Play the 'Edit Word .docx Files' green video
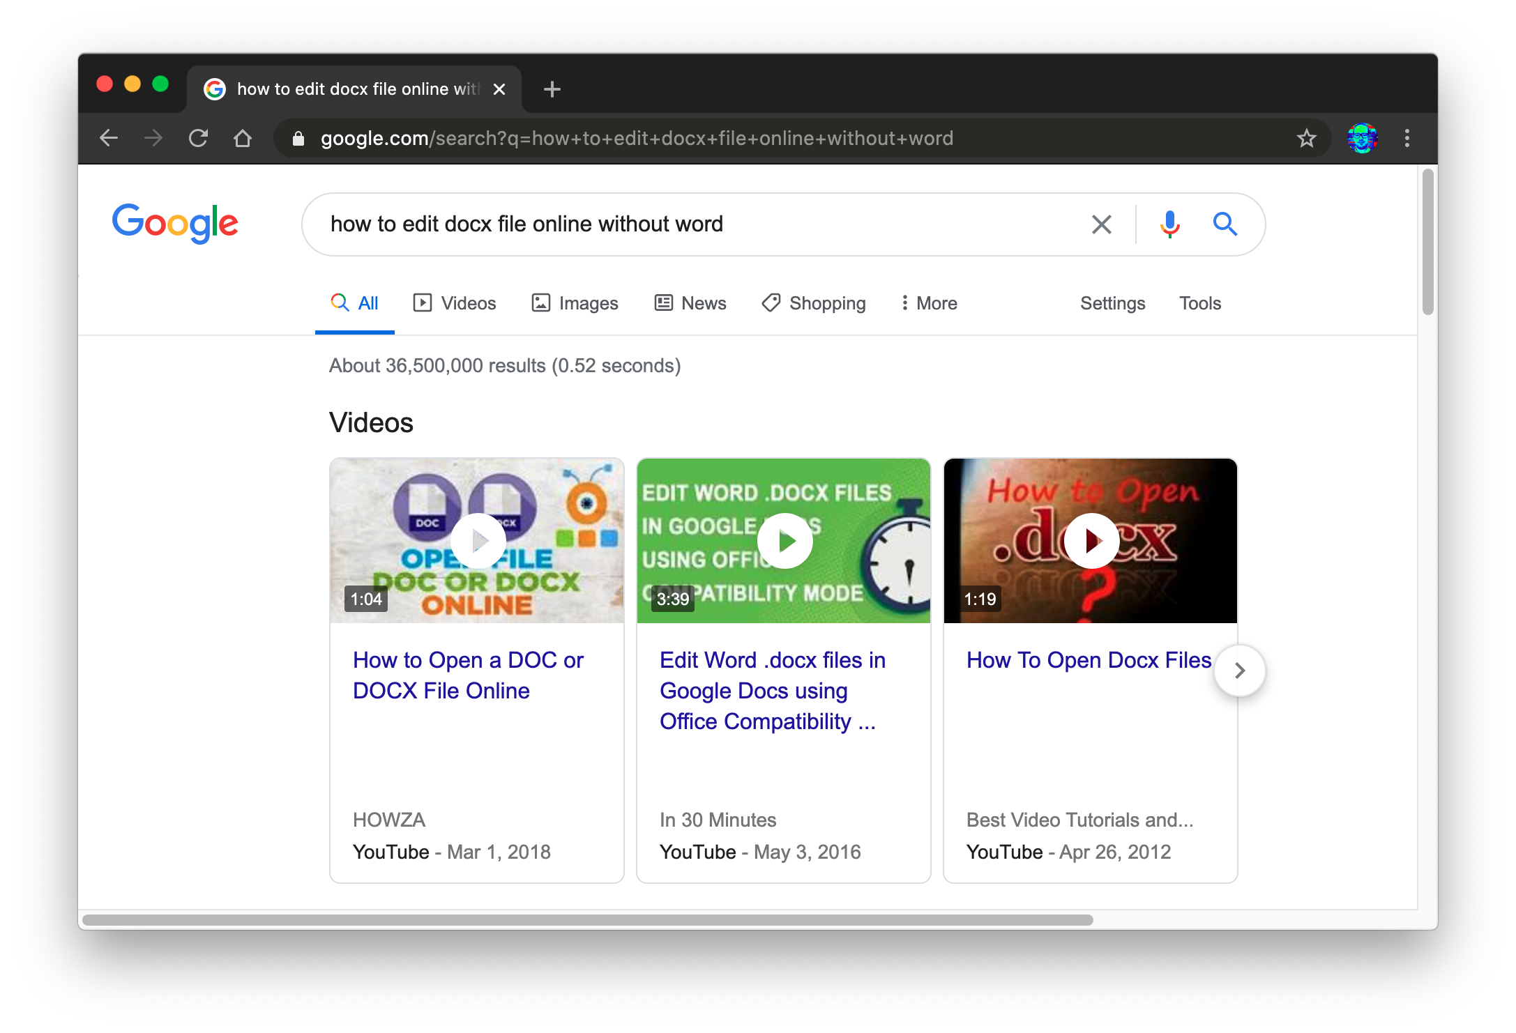The height and width of the screenshot is (1033, 1516). coord(784,540)
